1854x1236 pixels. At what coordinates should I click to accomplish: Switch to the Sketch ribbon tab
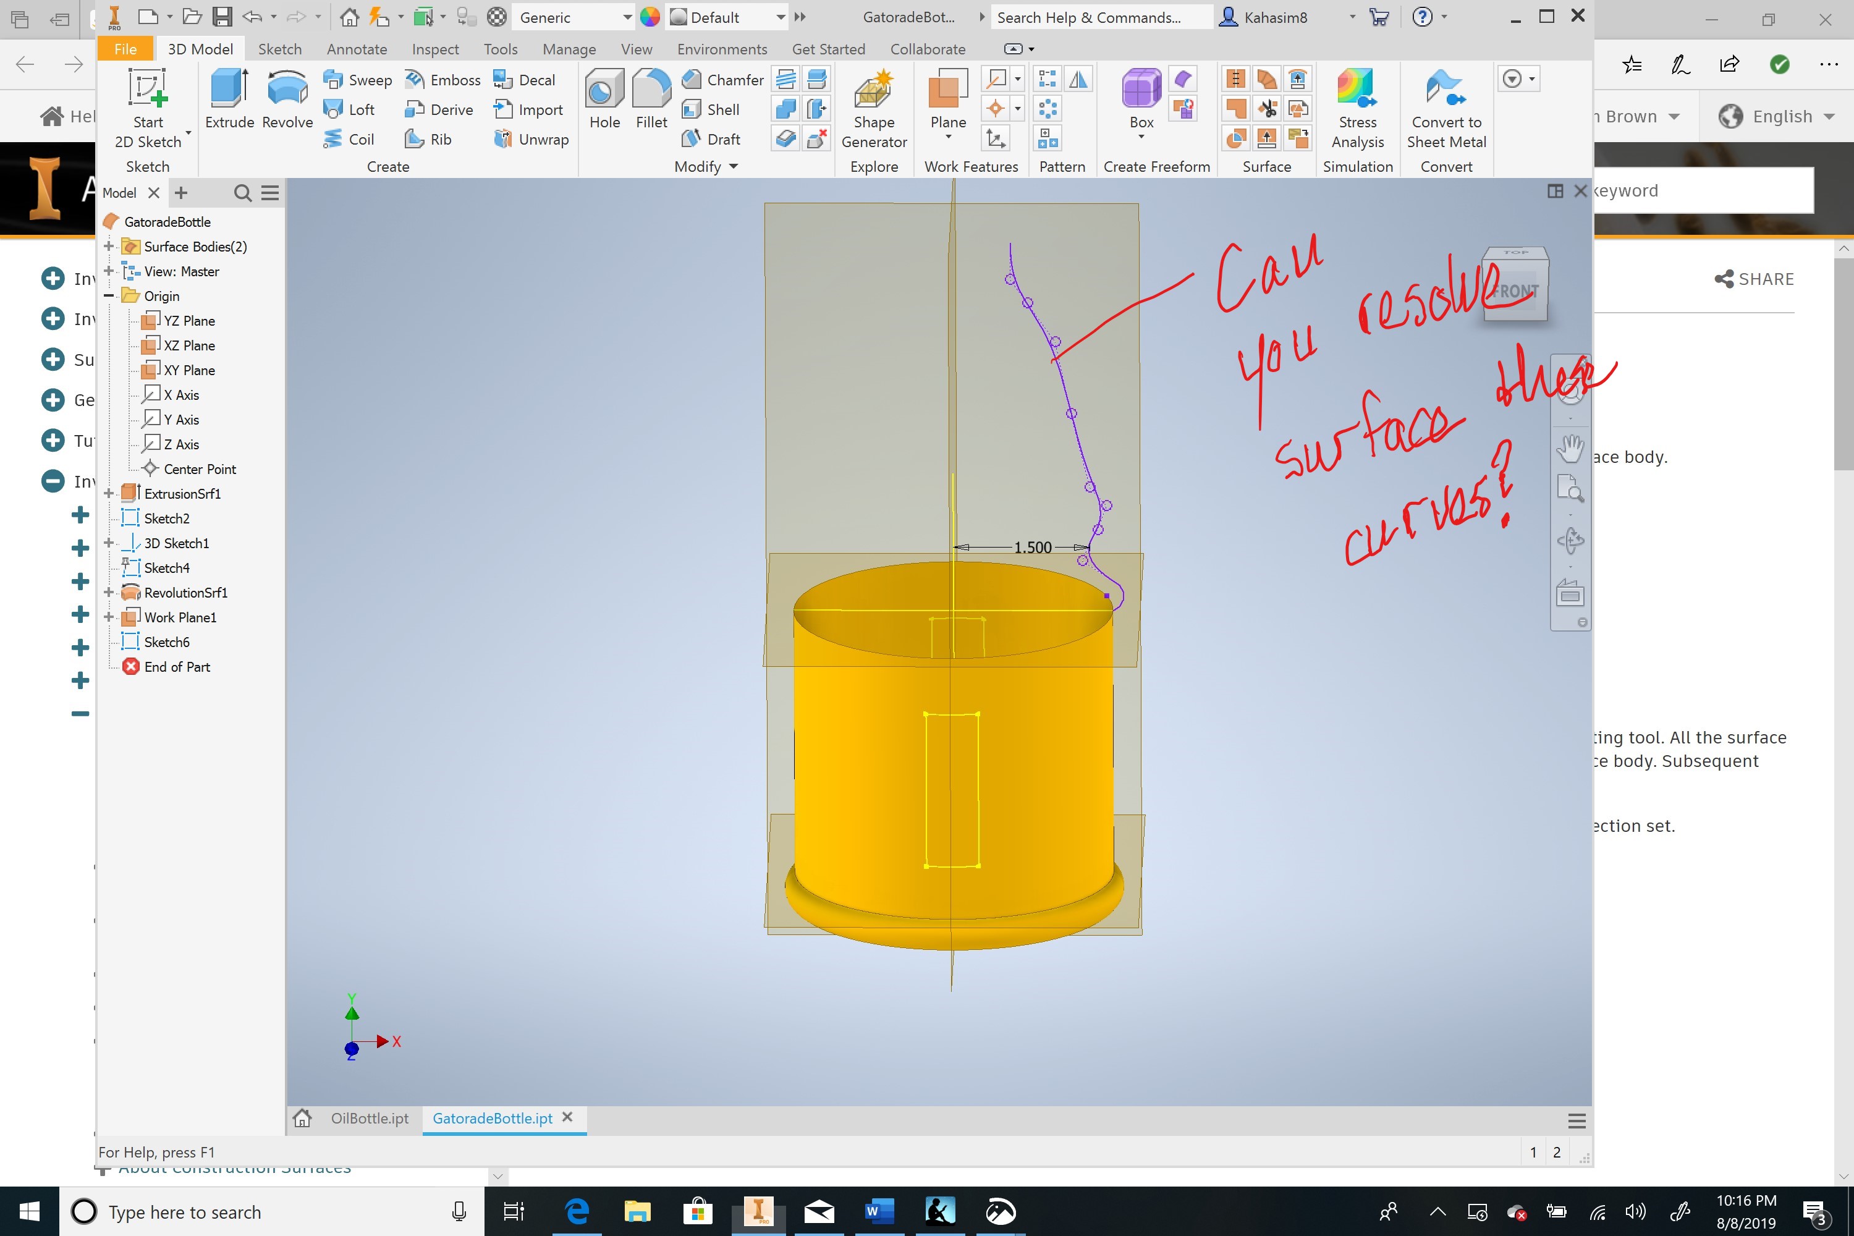point(280,48)
